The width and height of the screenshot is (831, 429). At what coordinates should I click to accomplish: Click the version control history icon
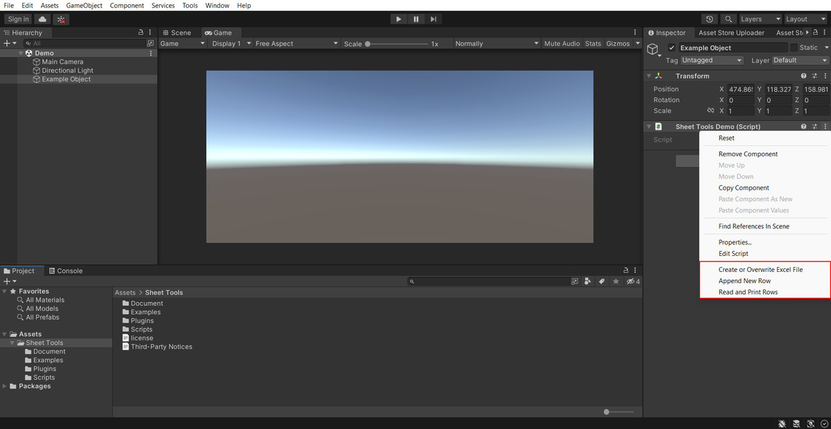point(708,19)
